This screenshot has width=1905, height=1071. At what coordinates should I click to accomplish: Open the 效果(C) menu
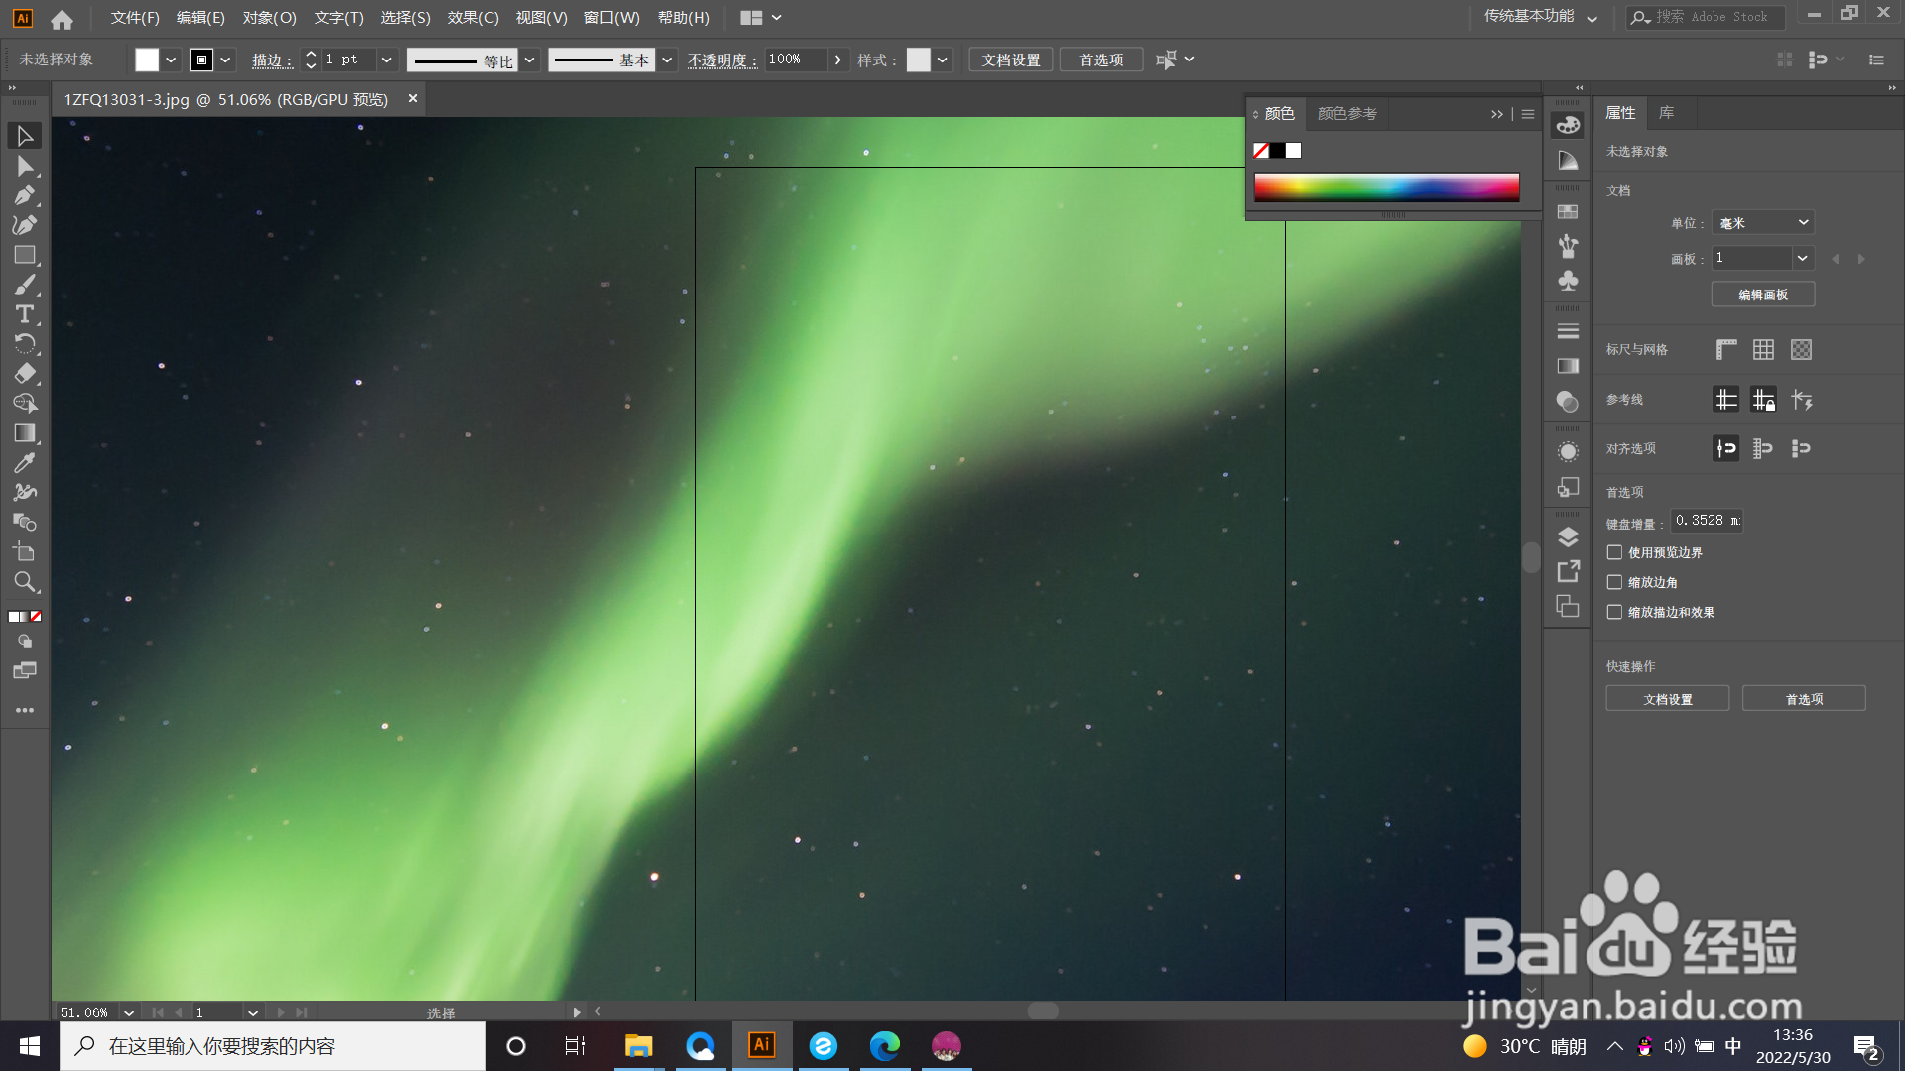472,17
